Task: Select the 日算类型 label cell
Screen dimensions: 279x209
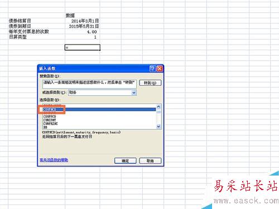Action: (x=37, y=37)
